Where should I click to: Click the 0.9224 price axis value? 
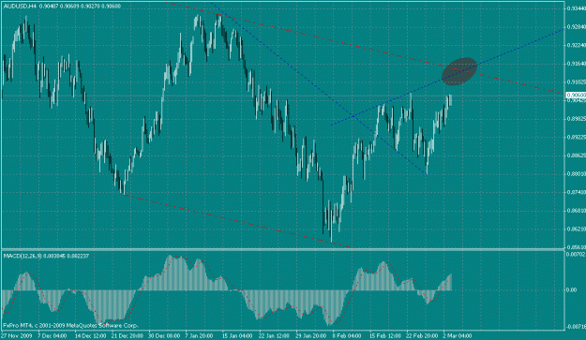(x=578, y=45)
